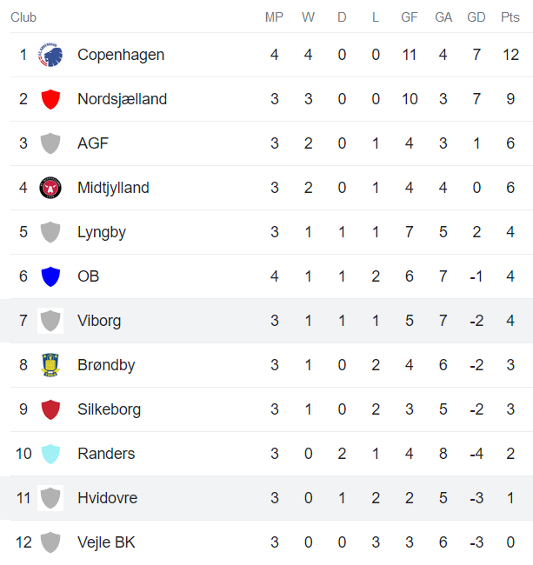Click the grey AGF shield icon

50,143
